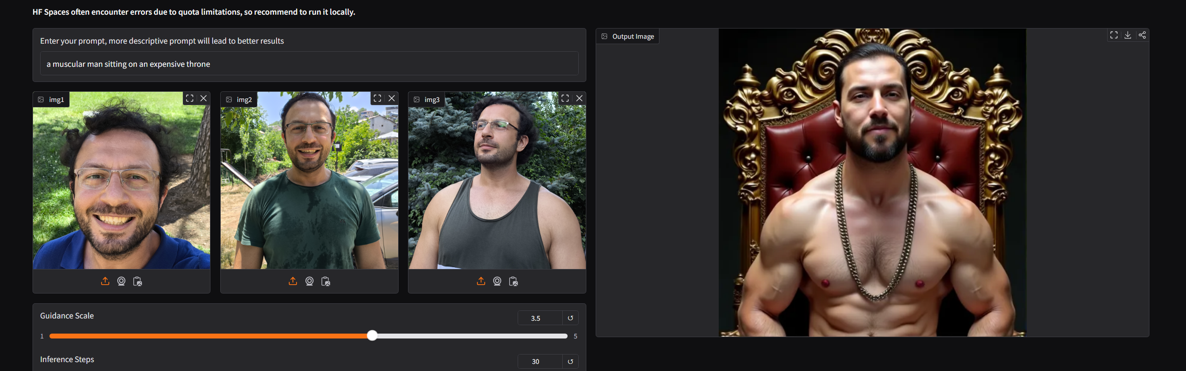Image resolution: width=1186 pixels, height=371 pixels.
Task: View img1 in fullscreen
Action: tap(189, 98)
